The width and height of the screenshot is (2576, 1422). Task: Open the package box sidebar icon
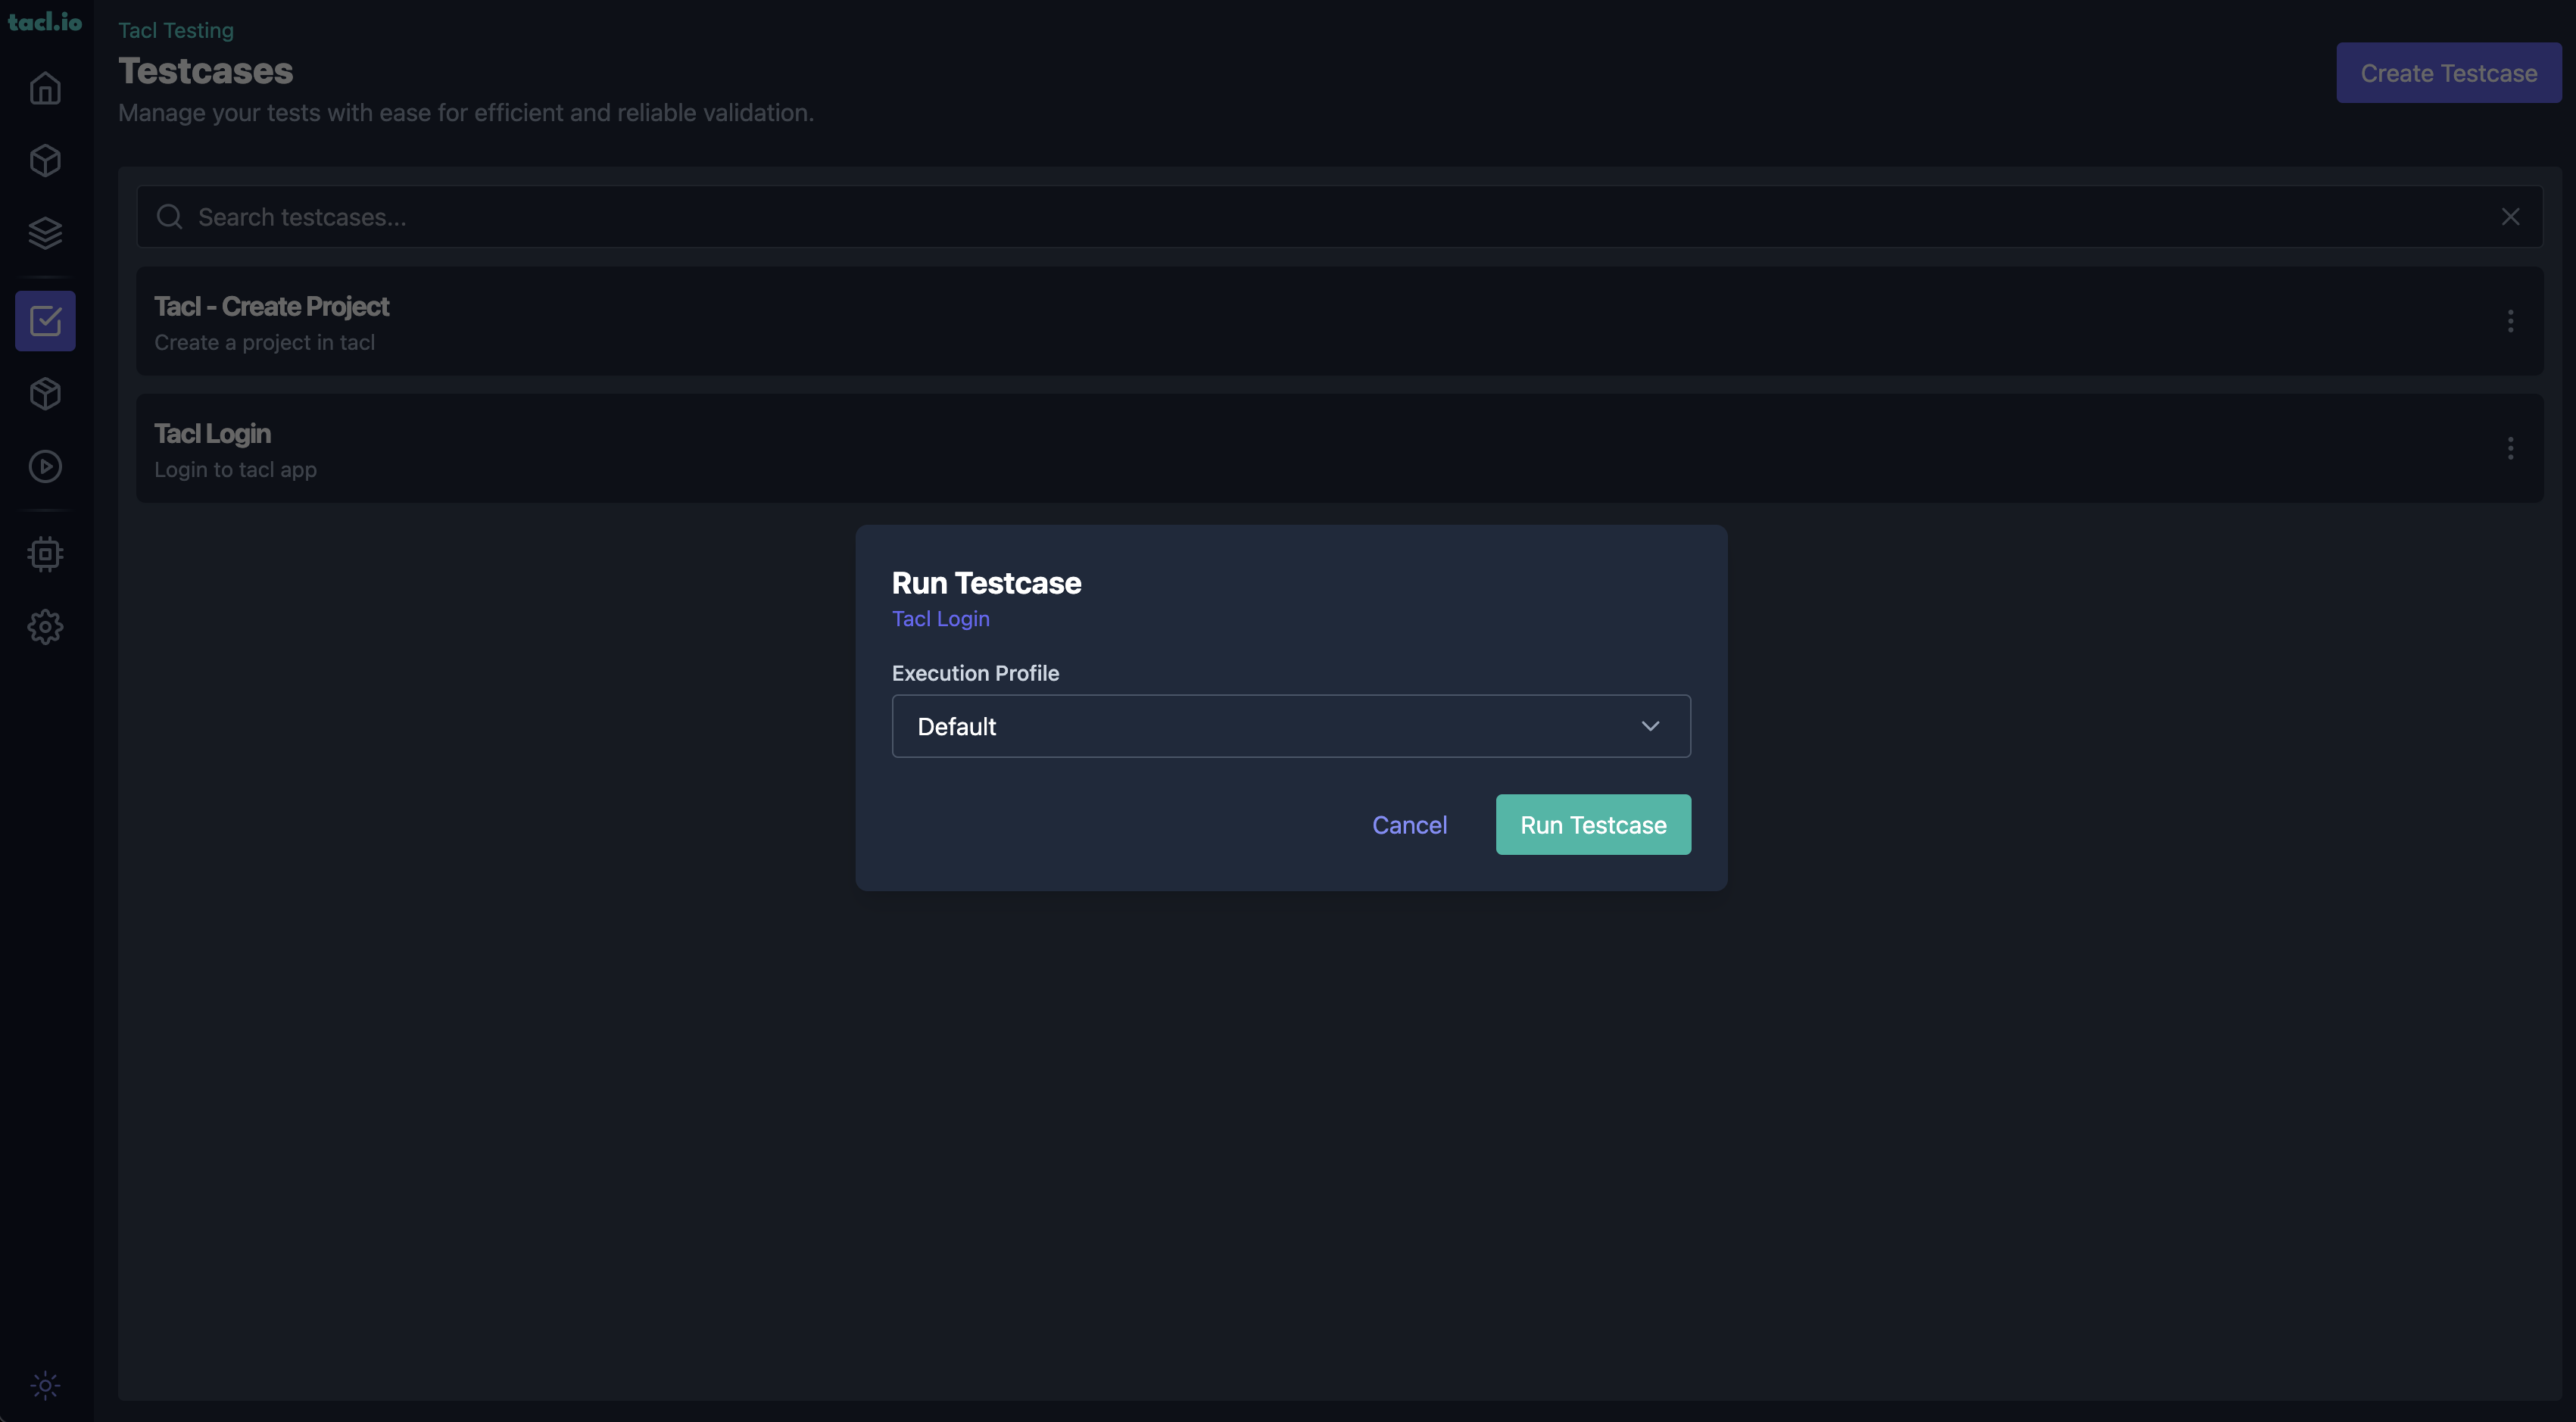pyautogui.click(x=45, y=394)
